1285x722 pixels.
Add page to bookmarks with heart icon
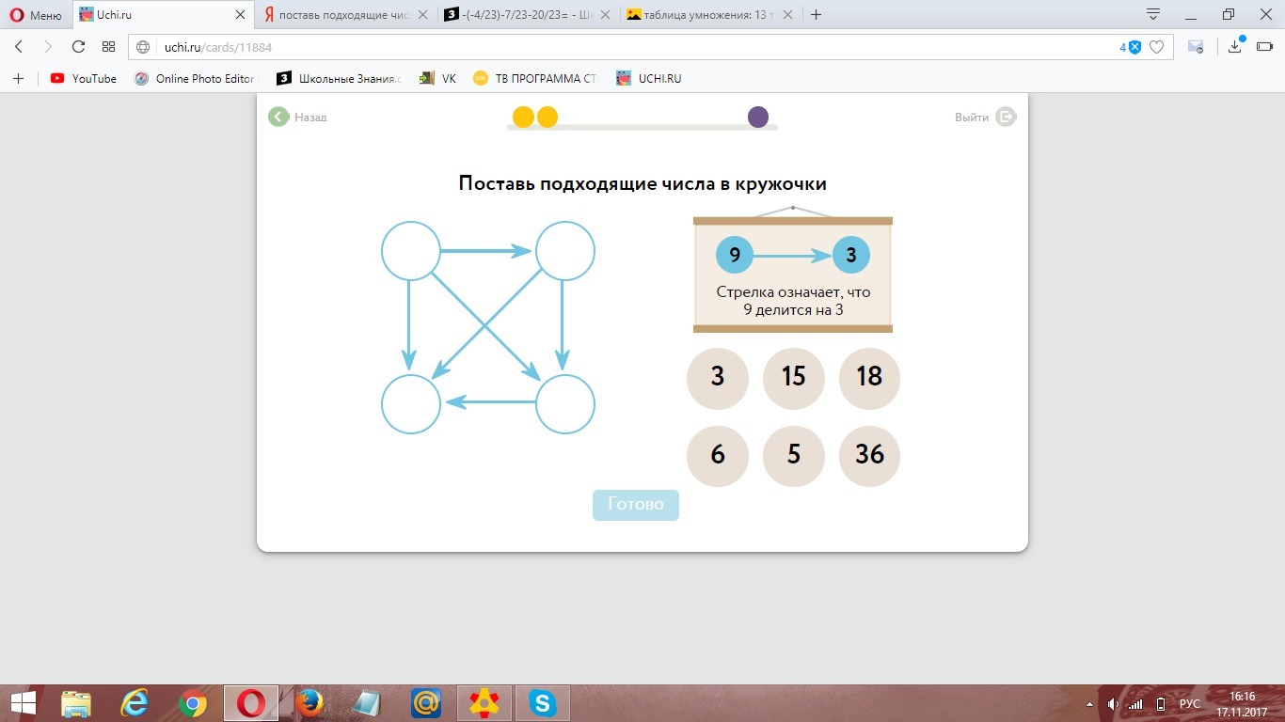pos(1157,47)
